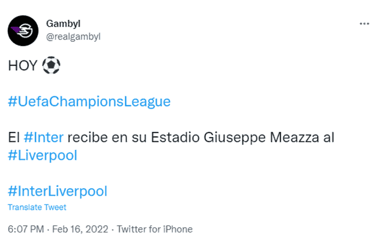Open the Twitter for iPhone source label

tap(155, 229)
